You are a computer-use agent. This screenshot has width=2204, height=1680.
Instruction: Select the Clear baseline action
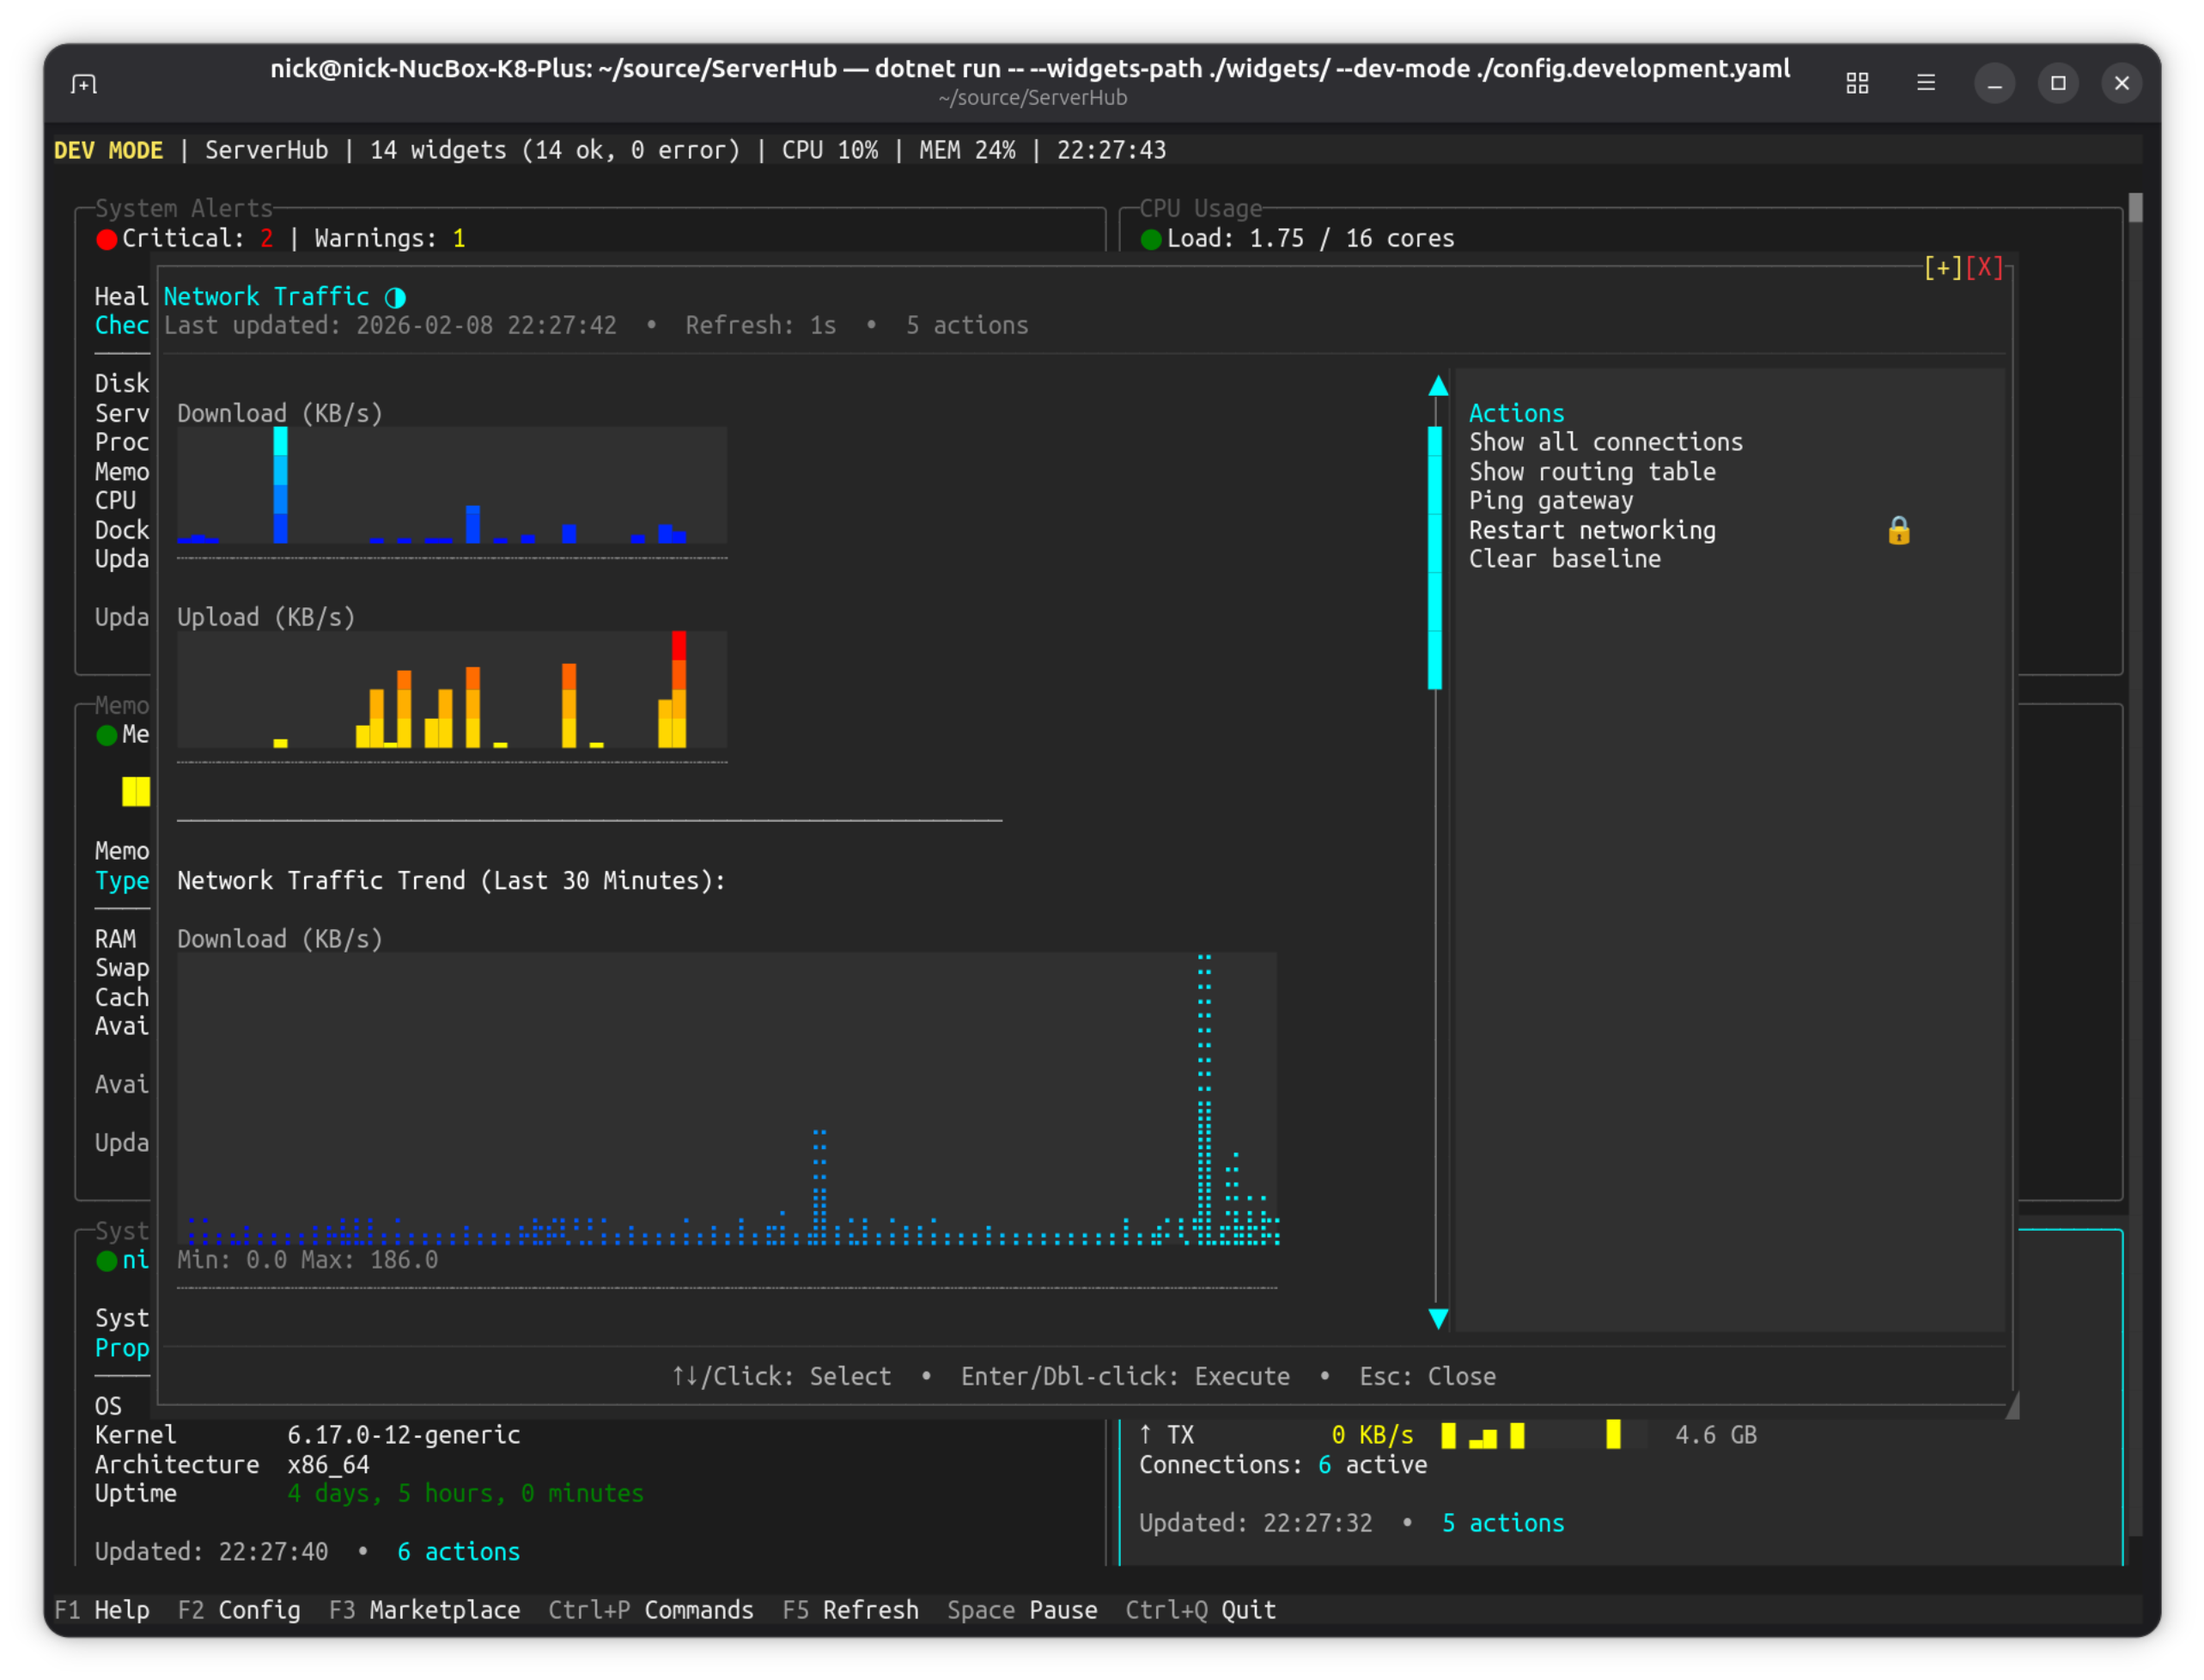click(1564, 560)
